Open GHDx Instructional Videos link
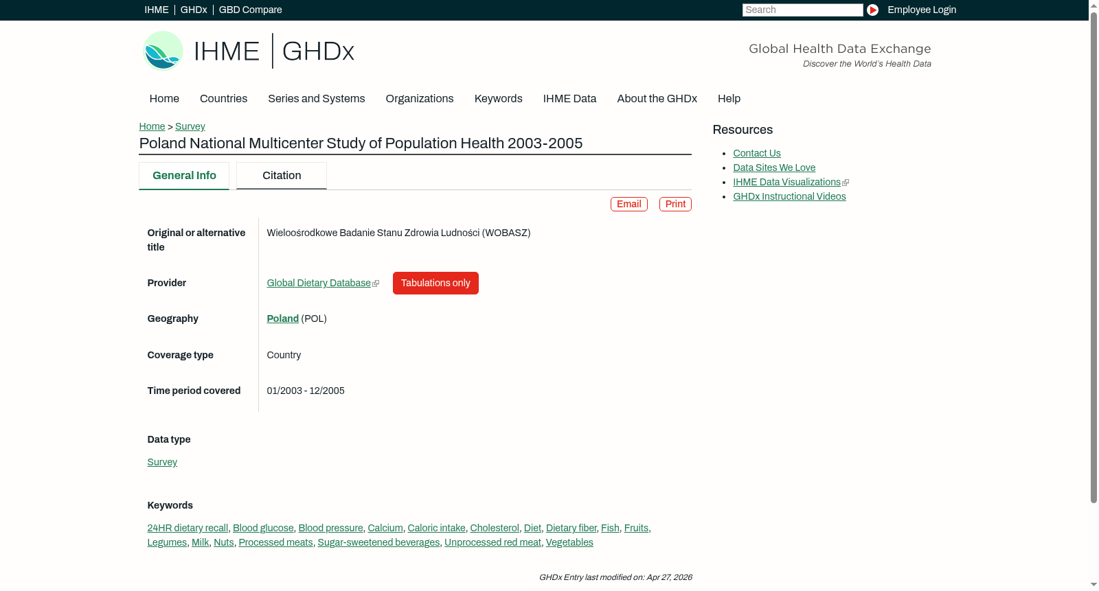1099x591 pixels. click(789, 197)
